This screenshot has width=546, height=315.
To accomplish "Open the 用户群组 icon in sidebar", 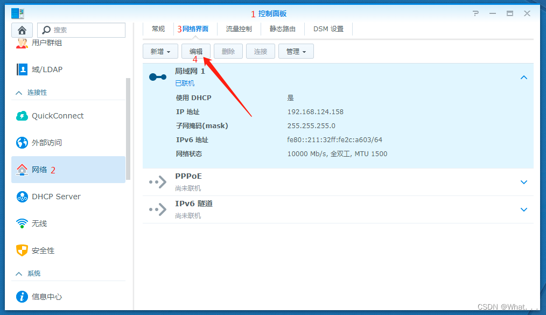I will pos(22,44).
